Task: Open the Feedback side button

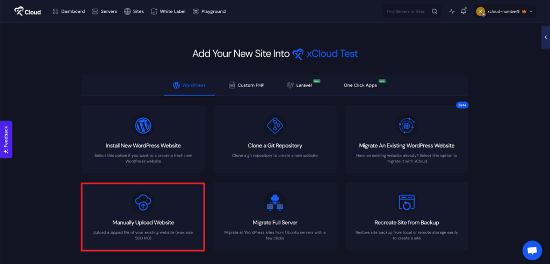Action: (x=6, y=140)
